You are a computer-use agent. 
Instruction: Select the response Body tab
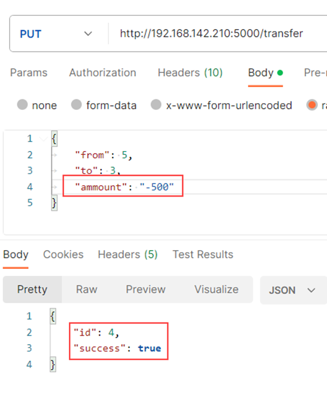(16, 255)
